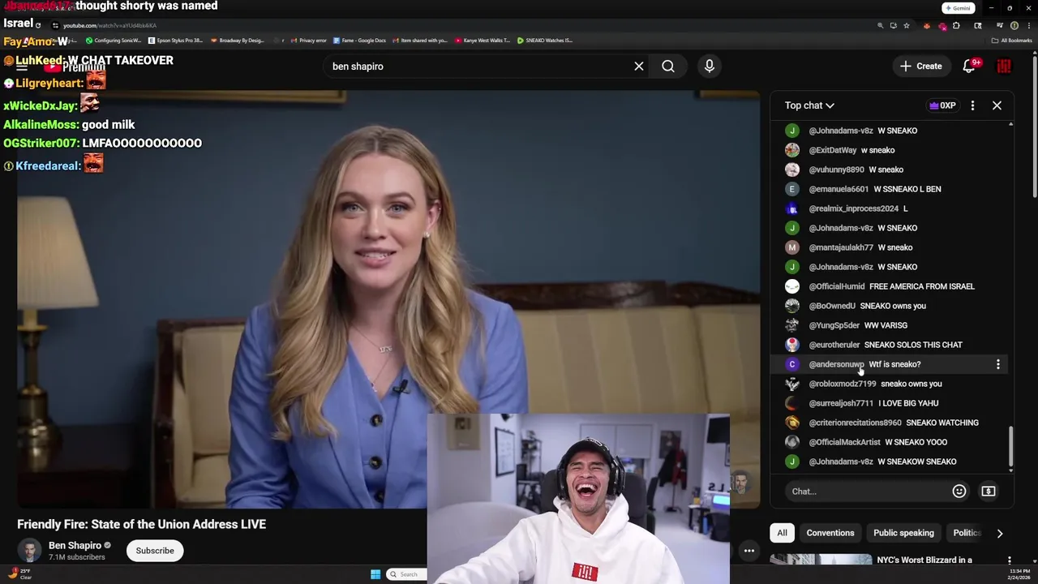
Task: Select the Conventions filter chip
Action: click(830, 533)
